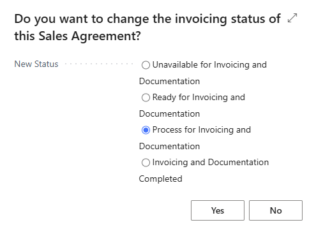This screenshot has width=316, height=234.
Task: Click the word "Yes" inside its button
Action: [x=218, y=210]
